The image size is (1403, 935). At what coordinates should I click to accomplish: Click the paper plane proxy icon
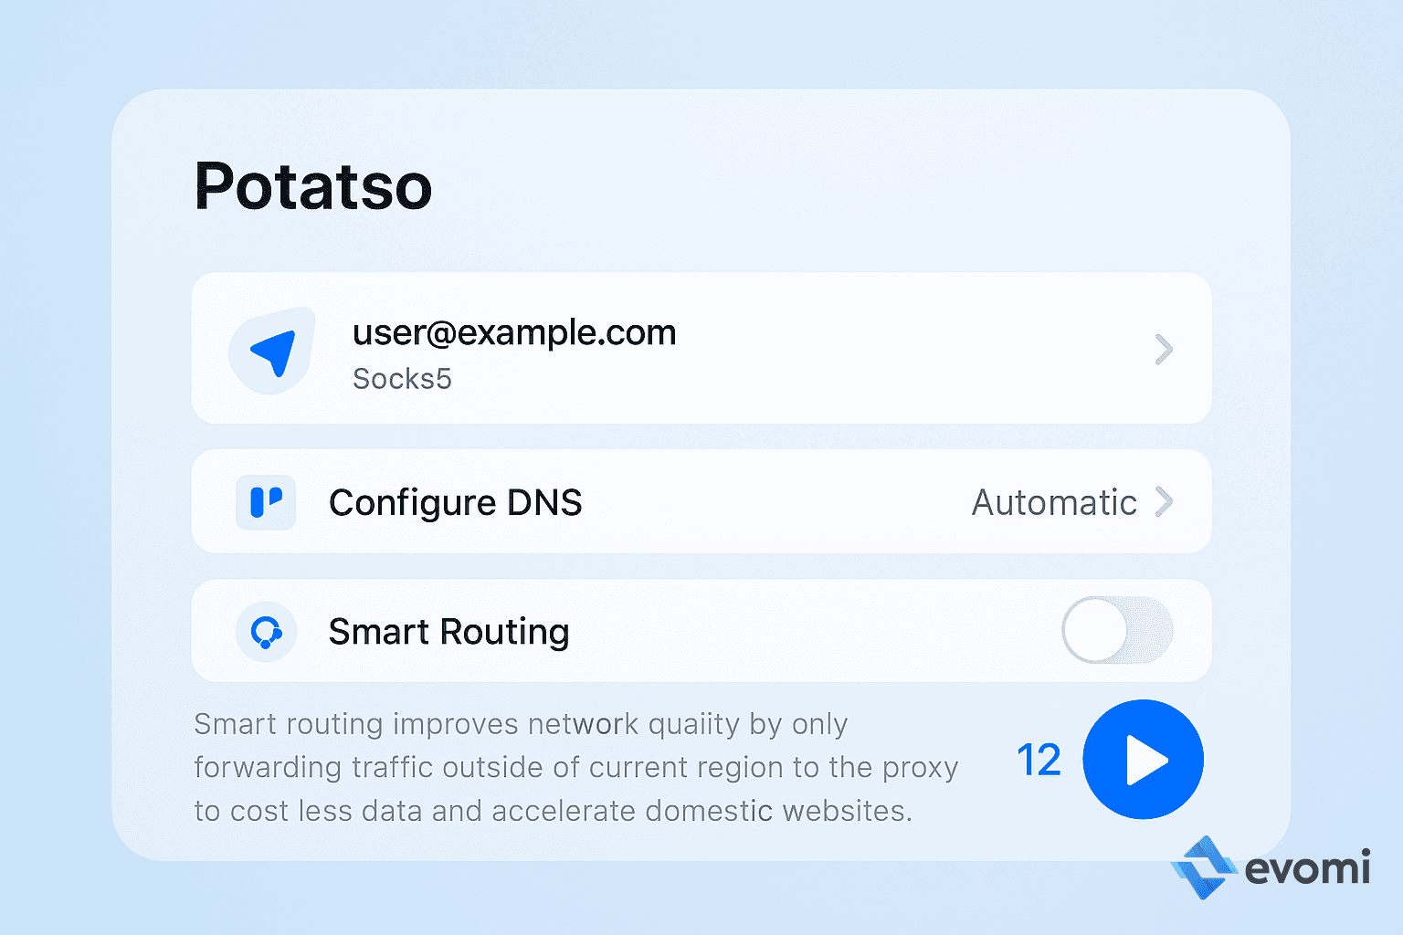(x=272, y=352)
